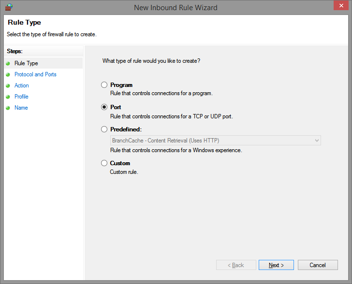
Task: Go to the Name step
Action: click(21, 108)
